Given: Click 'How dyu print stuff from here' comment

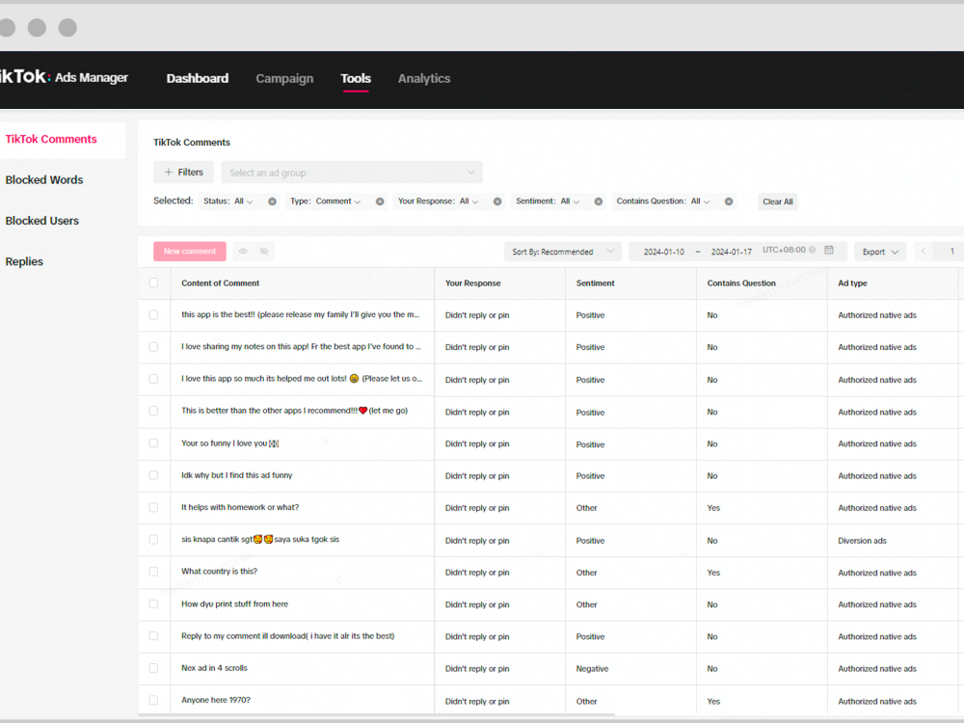Looking at the screenshot, I should (235, 604).
